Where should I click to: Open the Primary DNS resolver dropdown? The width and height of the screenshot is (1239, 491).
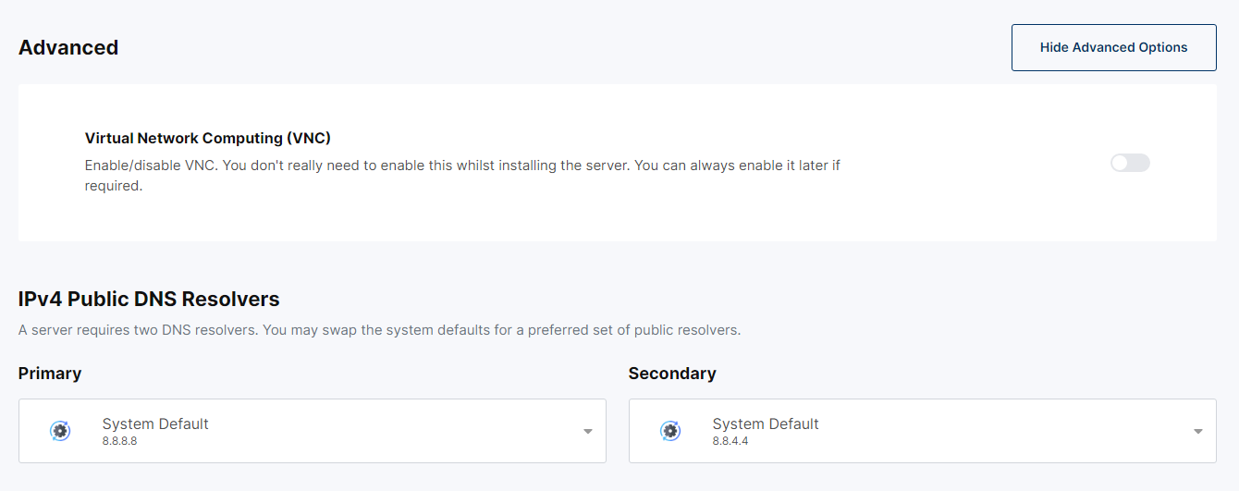[x=313, y=431]
